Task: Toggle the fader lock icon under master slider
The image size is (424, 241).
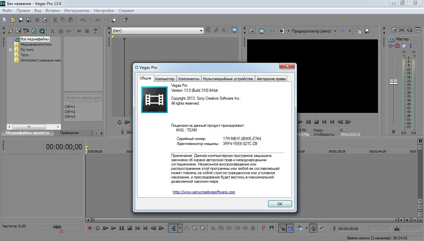Action: [394, 132]
